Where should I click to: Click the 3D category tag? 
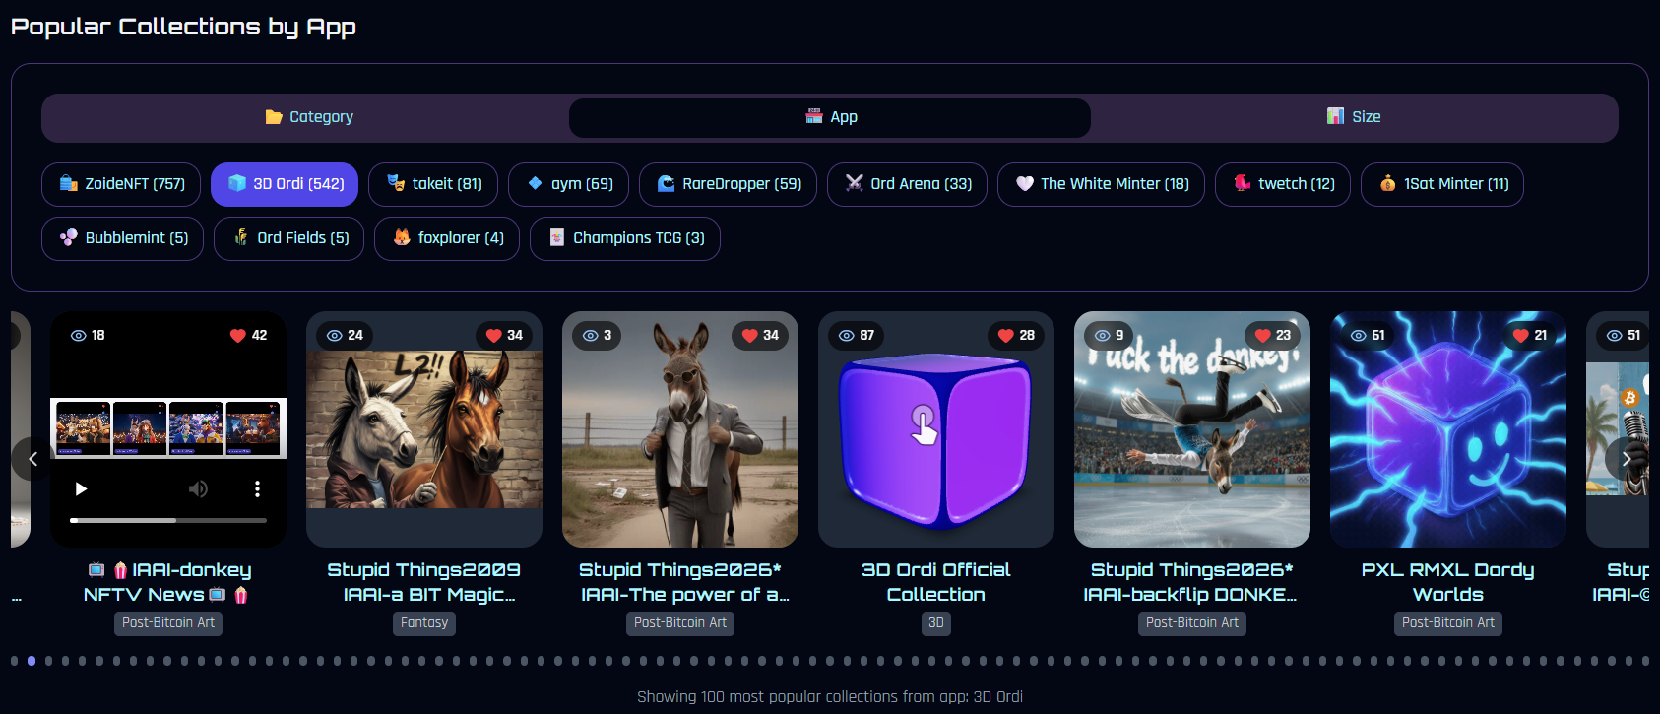click(x=936, y=623)
